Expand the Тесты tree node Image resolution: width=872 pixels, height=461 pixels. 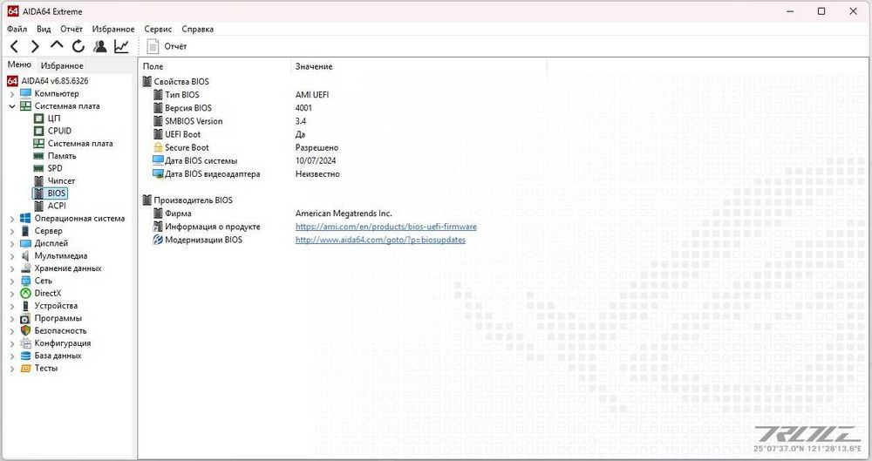point(12,369)
